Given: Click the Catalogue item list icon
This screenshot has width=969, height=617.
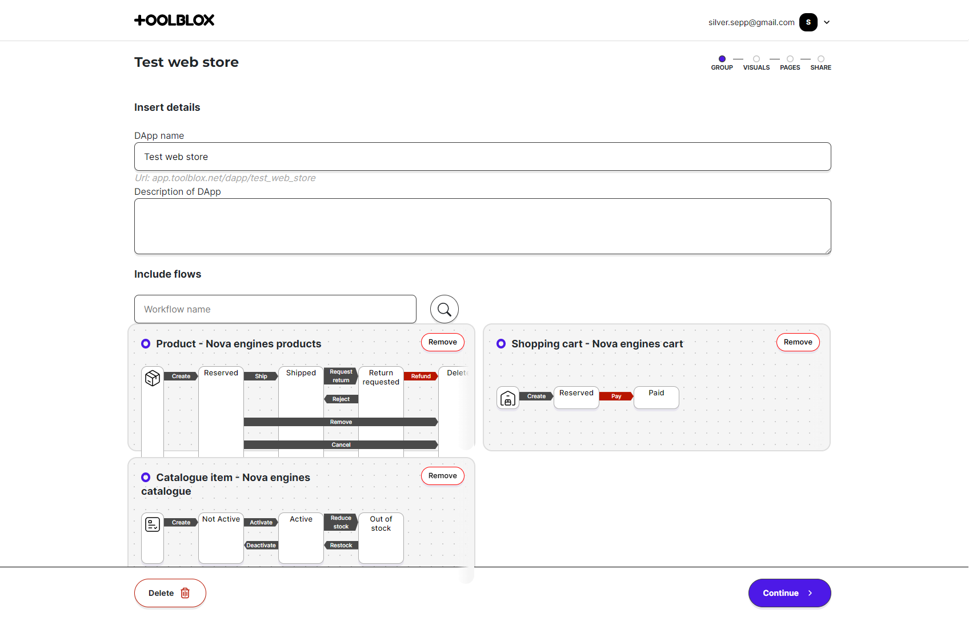Looking at the screenshot, I should coord(153,524).
